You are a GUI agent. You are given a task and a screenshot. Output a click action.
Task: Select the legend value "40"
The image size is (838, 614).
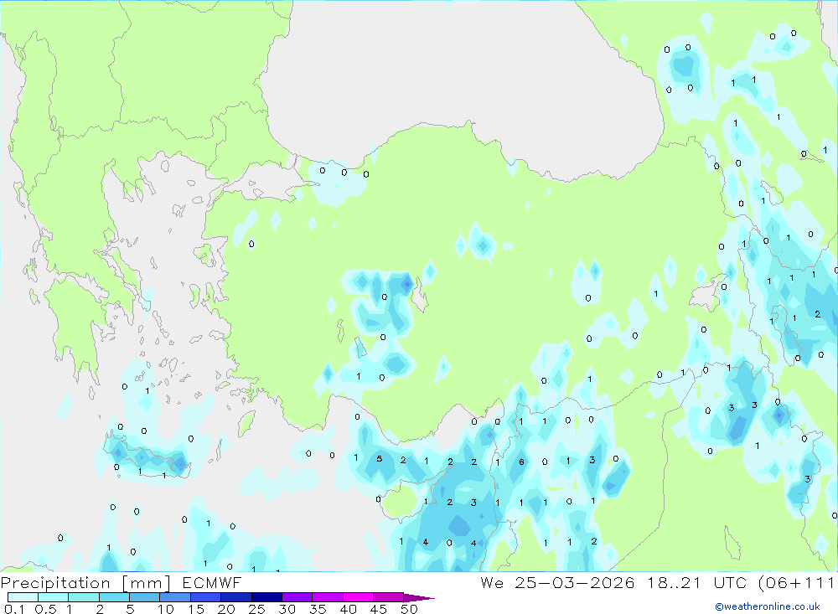(x=349, y=609)
